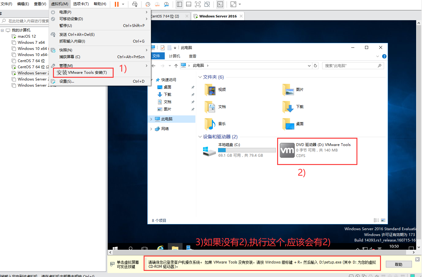Toggle the library sidebar view icon

(x=179, y=4)
